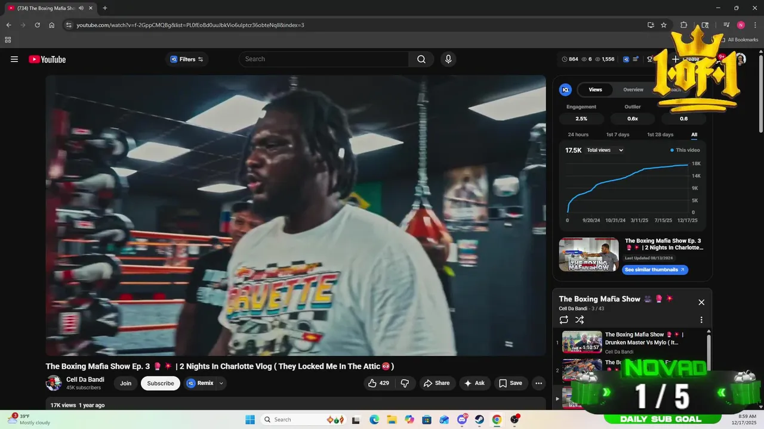Select the 1st 7 days range

(x=618, y=135)
